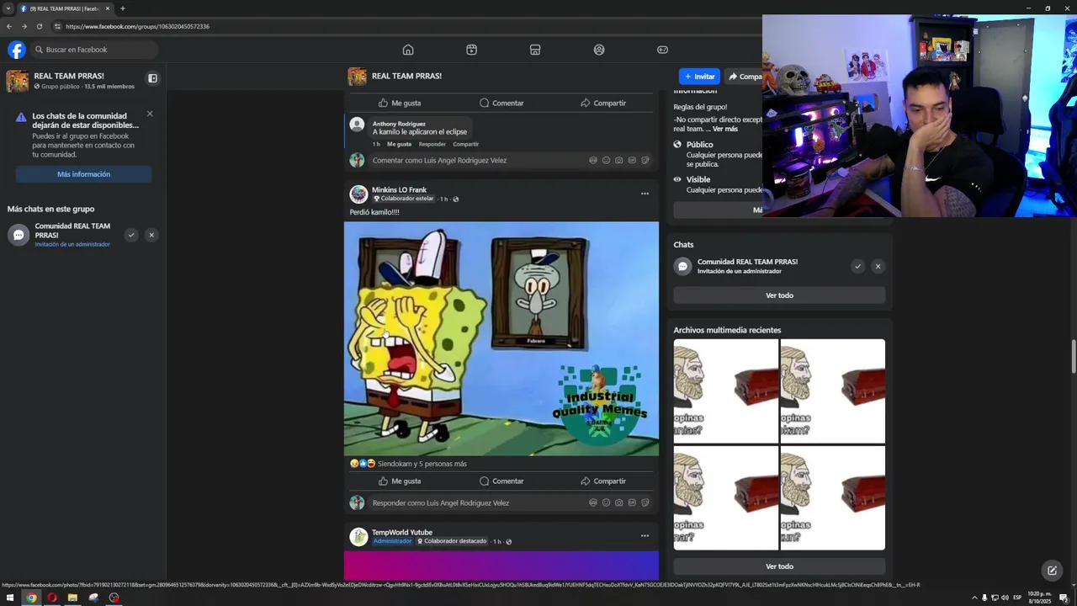
Task: Click Más información button
Action: [83, 174]
